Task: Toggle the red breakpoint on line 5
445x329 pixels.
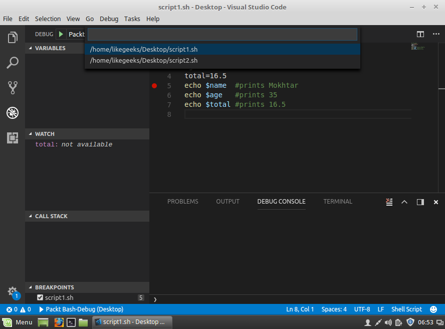Action: 154,86
